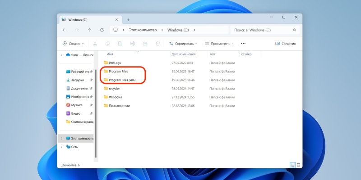Image resolution: width=361 pixels, height=180 pixels.
Task: Click the search magnifier icon
Action: click(295, 30)
